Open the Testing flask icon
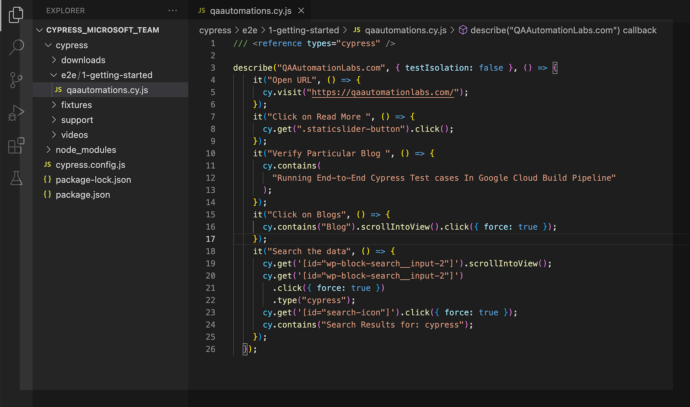Image resolution: width=690 pixels, height=407 pixels. [16, 178]
